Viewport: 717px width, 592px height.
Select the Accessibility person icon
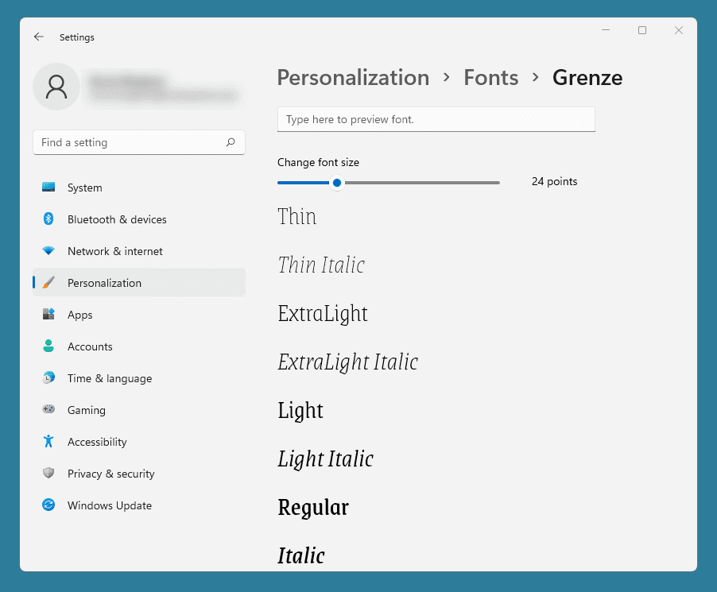coord(49,442)
